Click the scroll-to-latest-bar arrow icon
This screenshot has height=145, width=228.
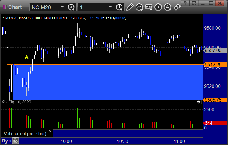coord(199,102)
